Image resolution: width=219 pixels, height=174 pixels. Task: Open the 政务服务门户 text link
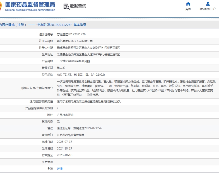[x=208, y=9]
